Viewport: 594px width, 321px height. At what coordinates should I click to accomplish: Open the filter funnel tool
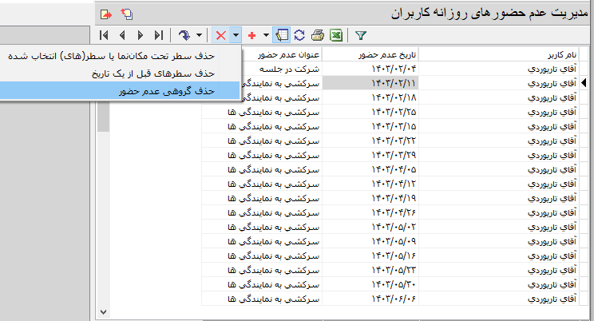360,35
